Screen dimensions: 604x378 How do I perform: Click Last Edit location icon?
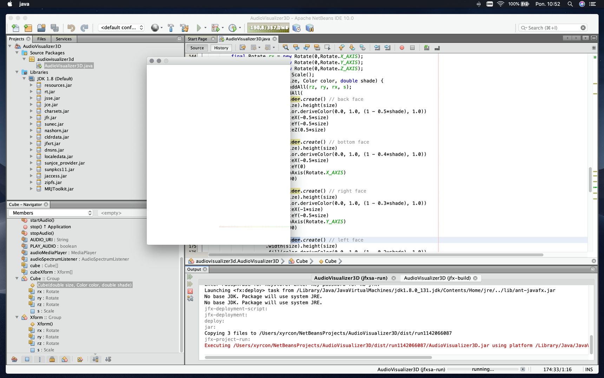coord(243,47)
